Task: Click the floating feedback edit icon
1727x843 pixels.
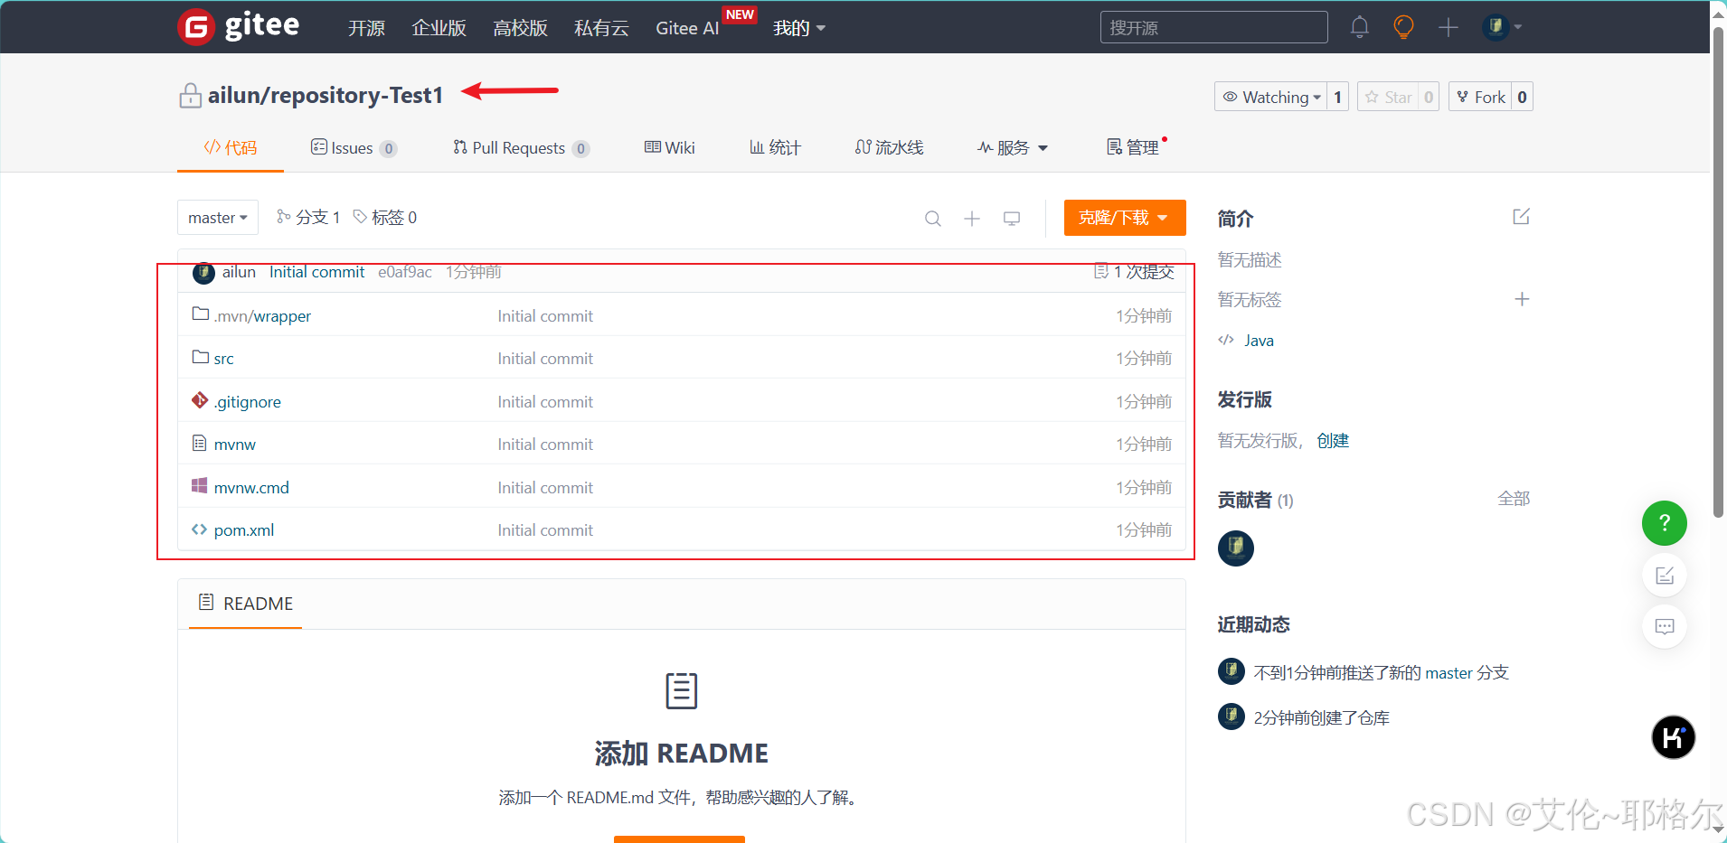Action: pos(1665,576)
